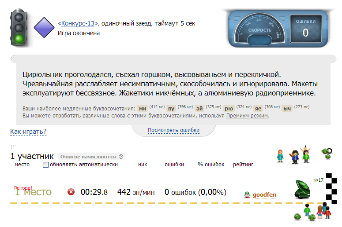Select the slow letter combo 'рю'
The height and width of the screenshot is (227, 342).
[x=229, y=108]
